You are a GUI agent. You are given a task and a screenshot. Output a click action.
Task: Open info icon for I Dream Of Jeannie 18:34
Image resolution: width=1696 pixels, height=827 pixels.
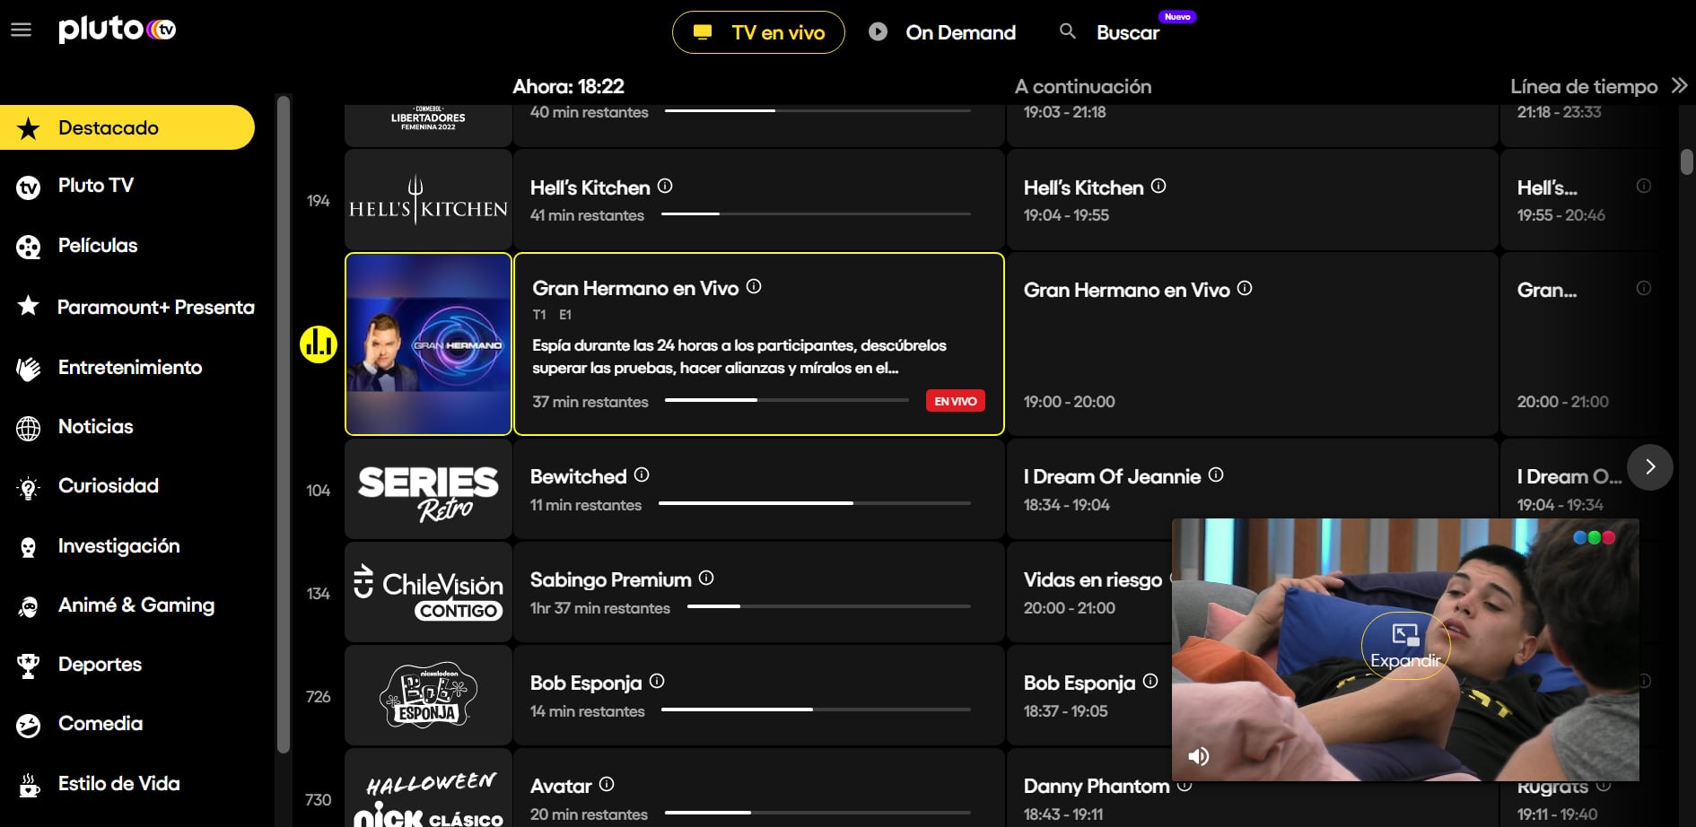[1216, 474]
